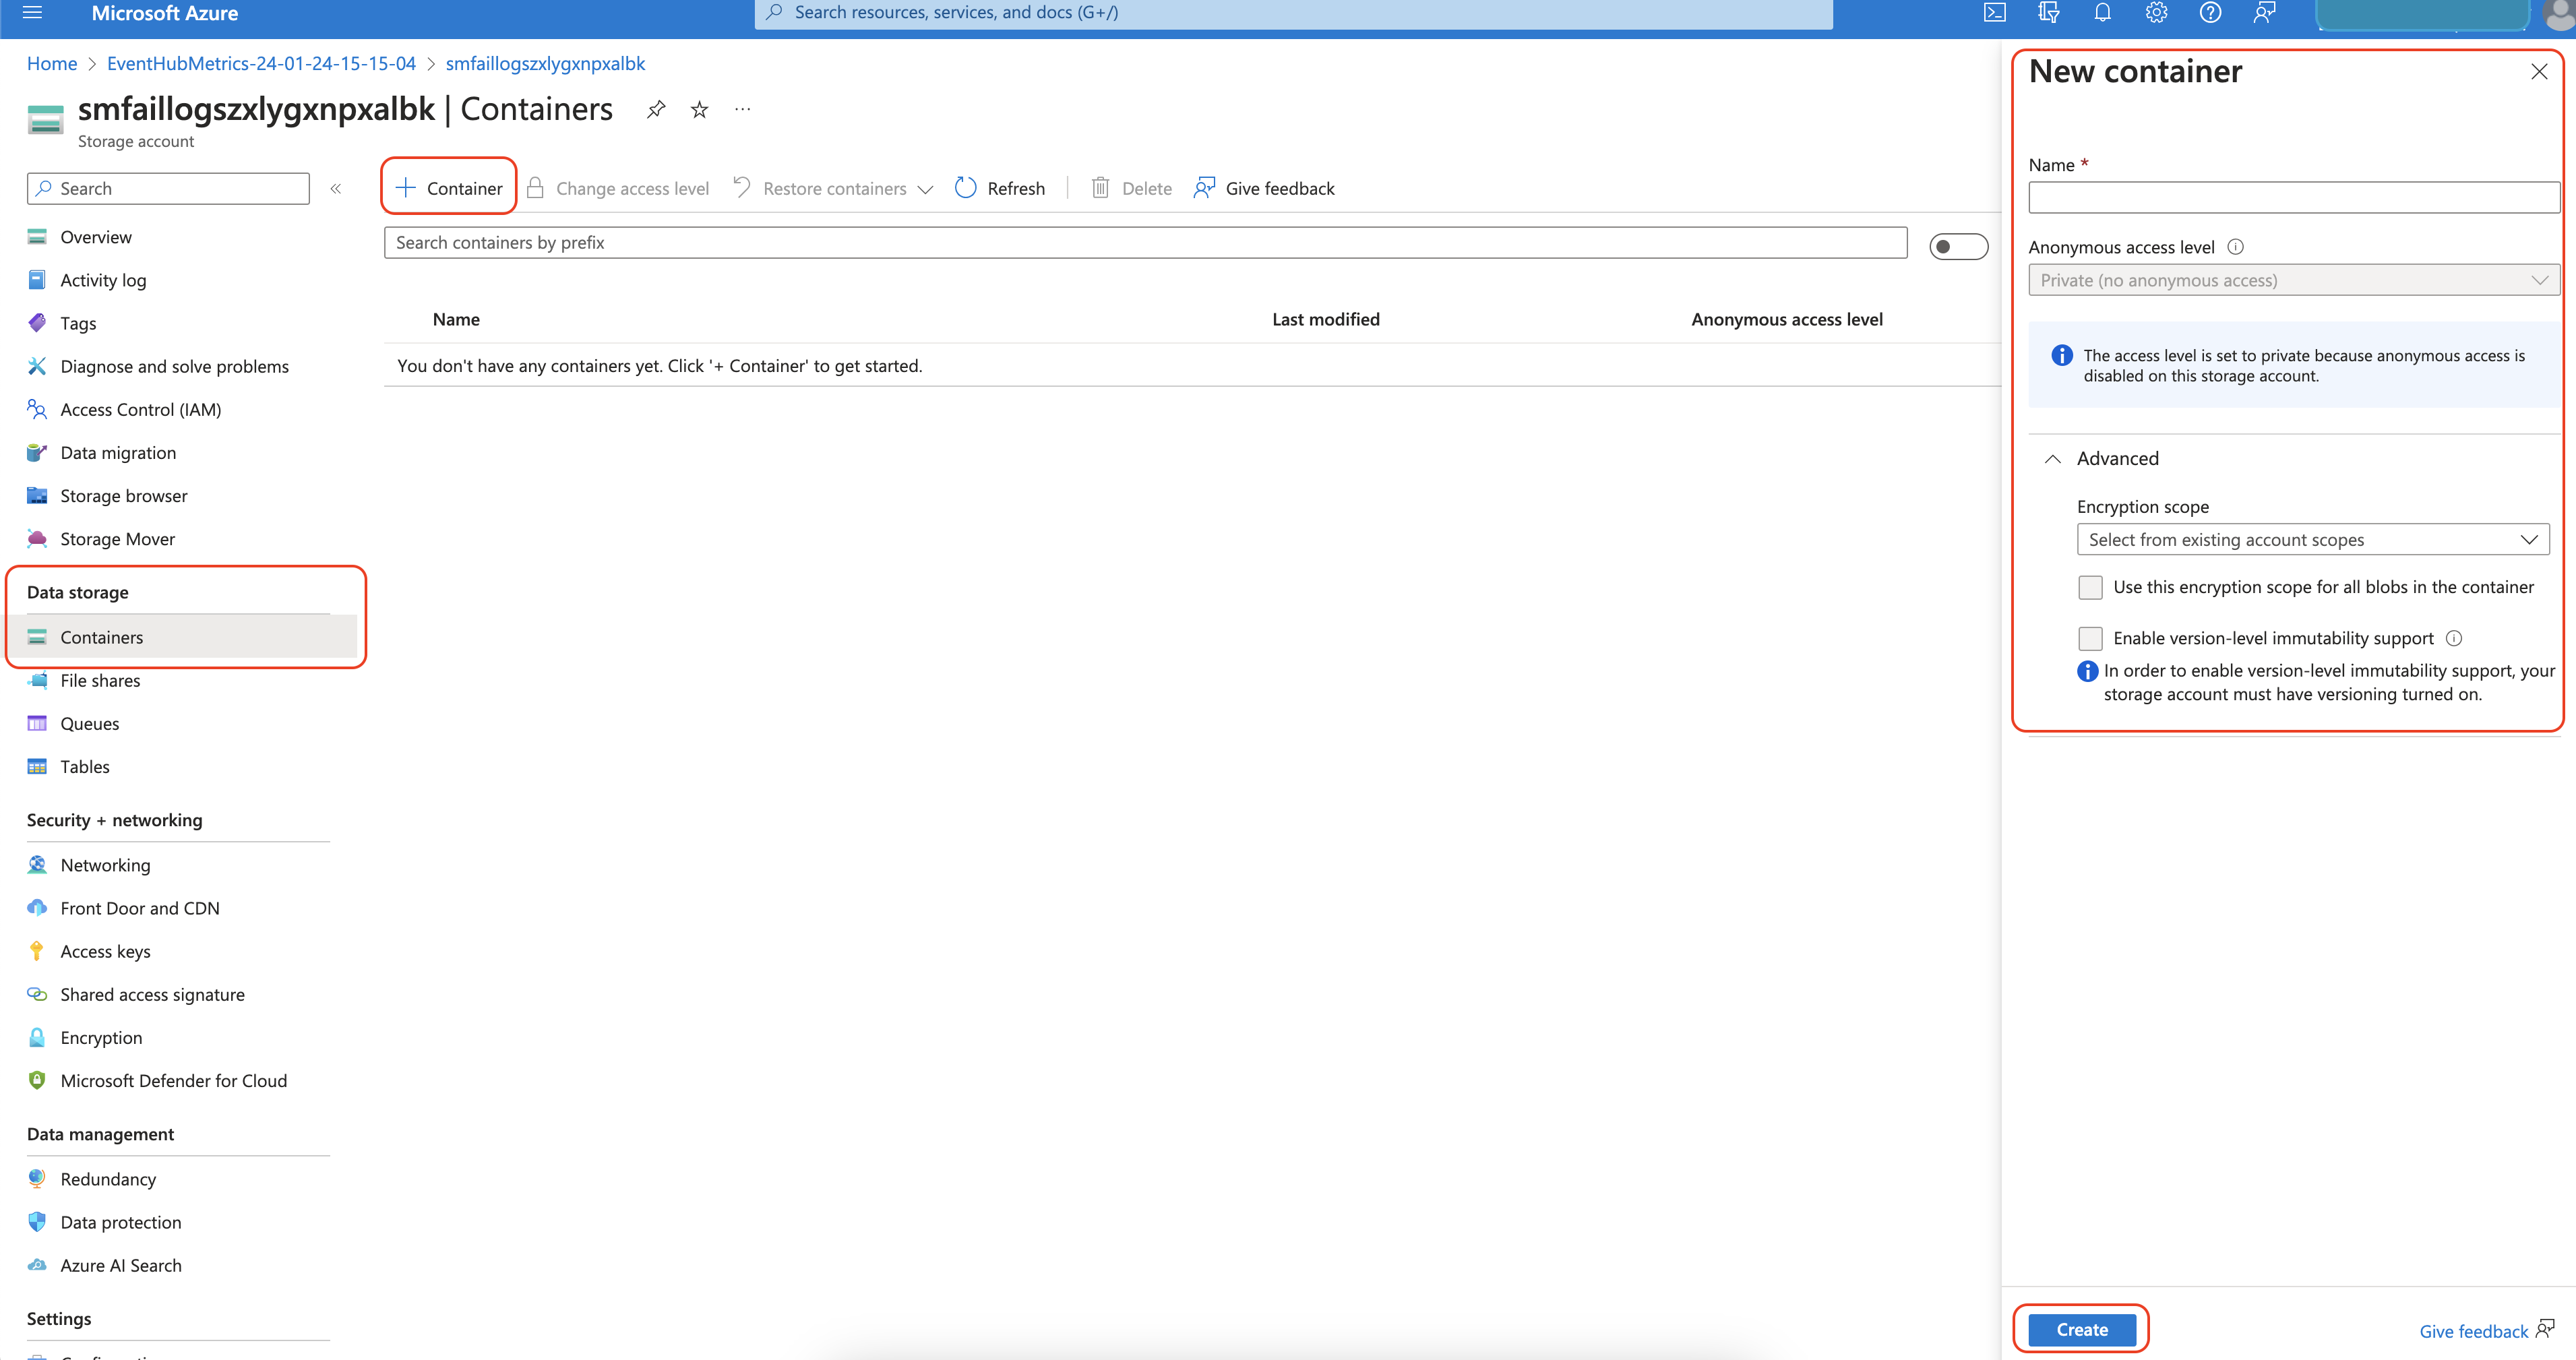Open Access keys menu item
Viewport: 2576px width, 1360px height.
click(x=105, y=951)
